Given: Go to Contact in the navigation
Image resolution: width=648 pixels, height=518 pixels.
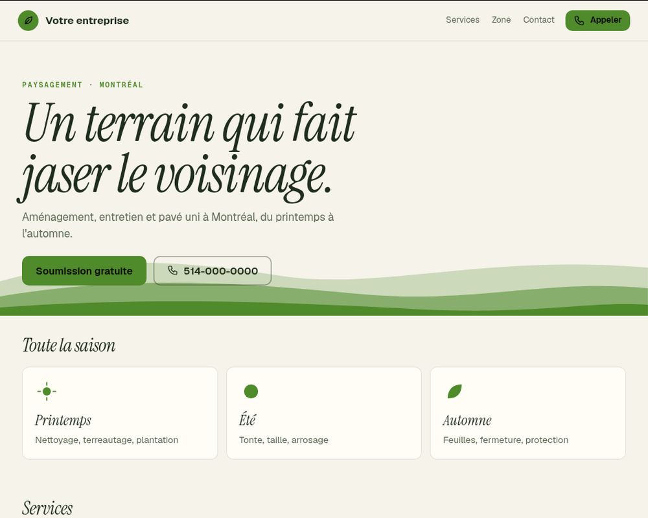Looking at the screenshot, I should click(x=538, y=20).
